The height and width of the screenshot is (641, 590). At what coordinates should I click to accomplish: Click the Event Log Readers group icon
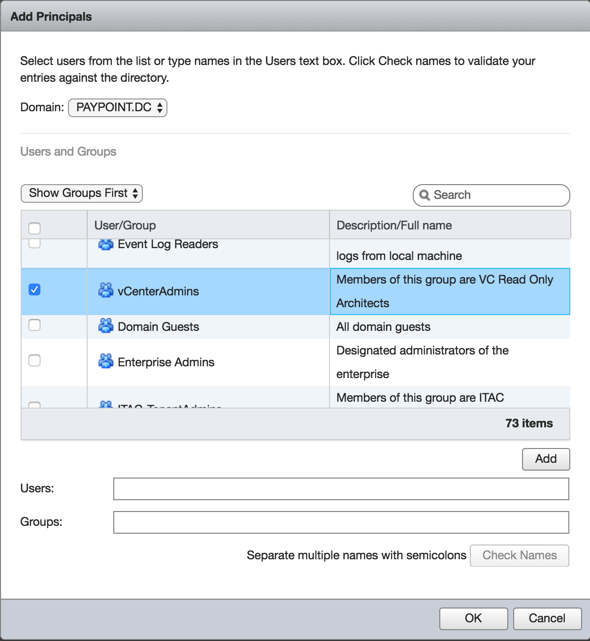(105, 244)
